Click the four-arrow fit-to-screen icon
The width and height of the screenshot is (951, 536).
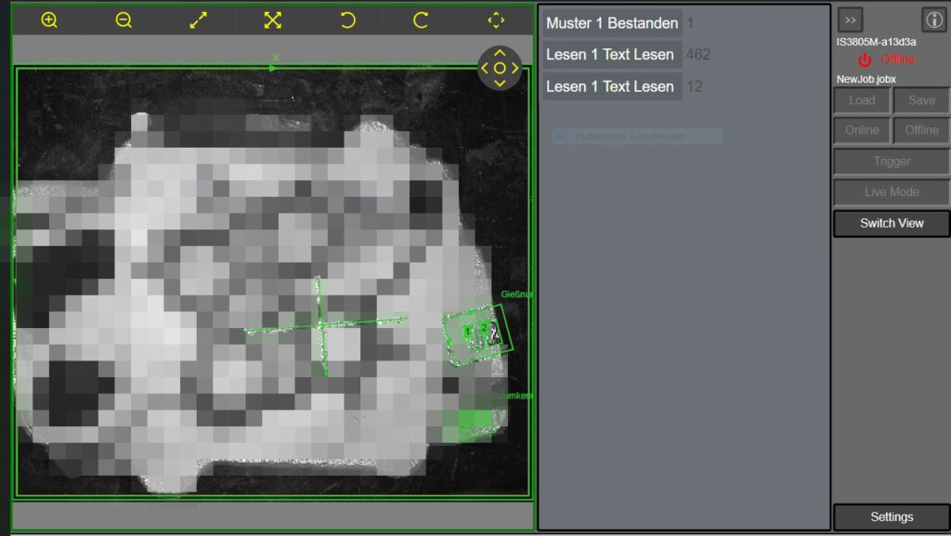tap(272, 20)
